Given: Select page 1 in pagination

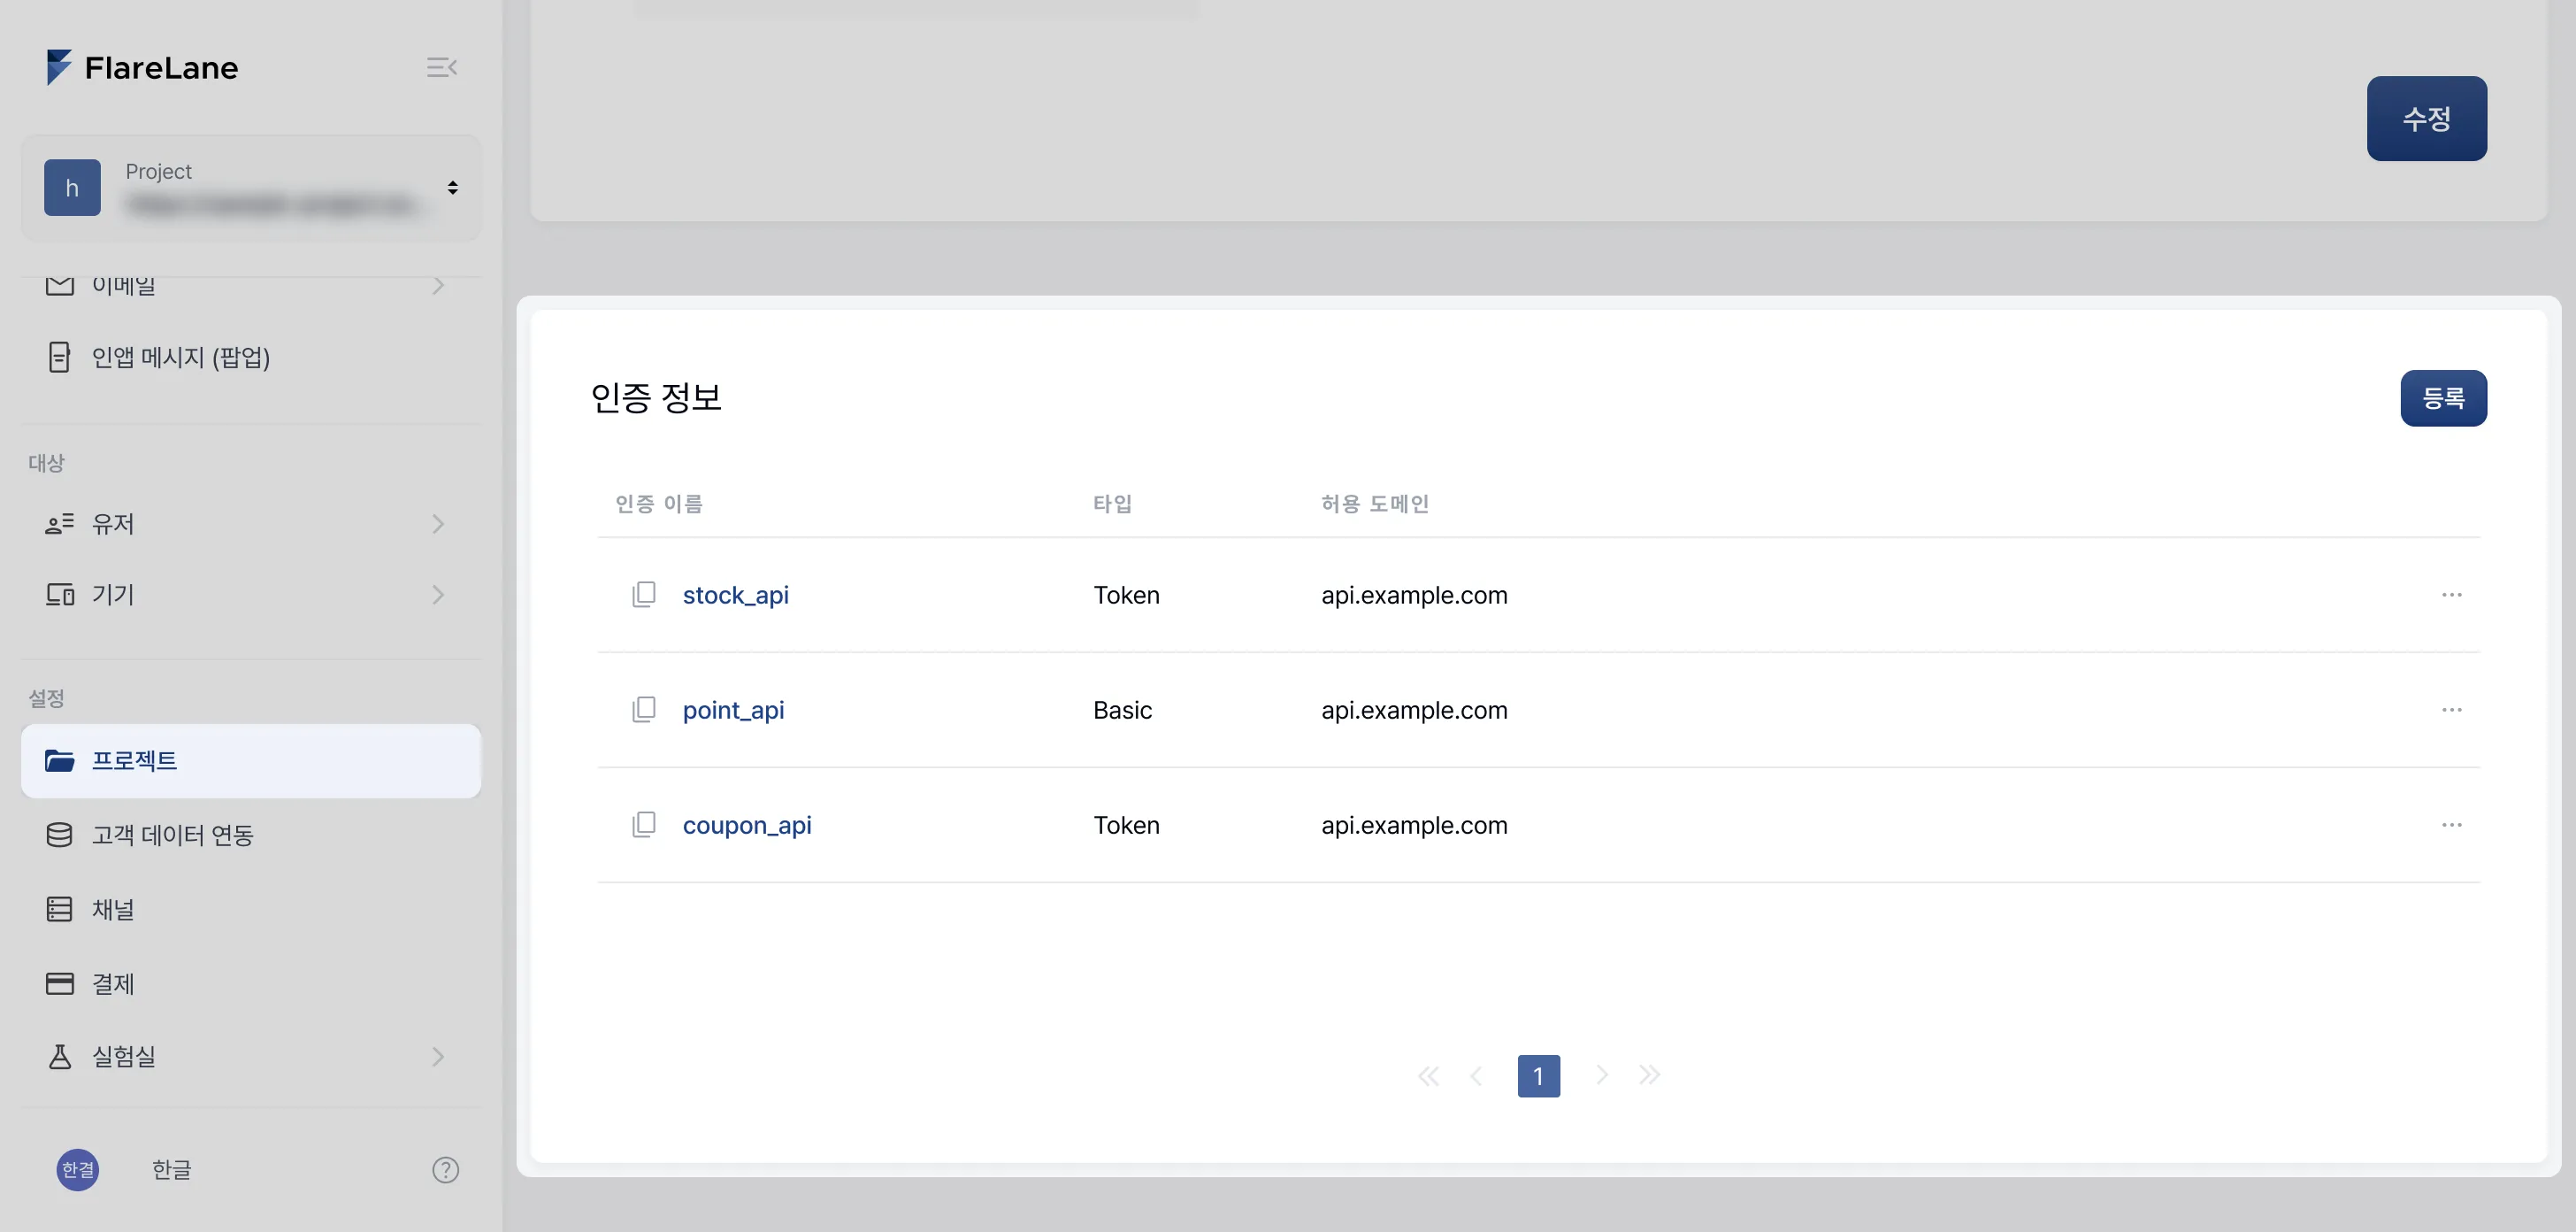Looking at the screenshot, I should click(x=1538, y=1076).
